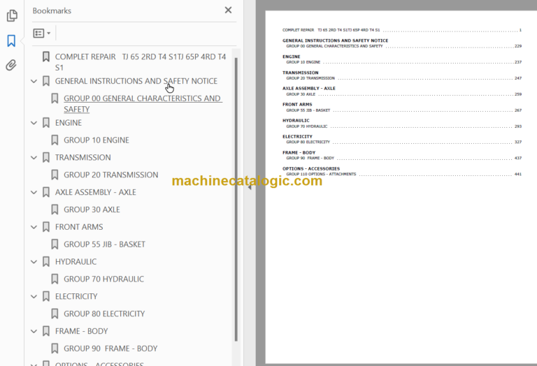This screenshot has height=366, width=537.
Task: Click bookmark icon beside GENERAL INSTRUCTIONS AND SAFETY NOTICE
Action: pyautogui.click(x=46, y=81)
